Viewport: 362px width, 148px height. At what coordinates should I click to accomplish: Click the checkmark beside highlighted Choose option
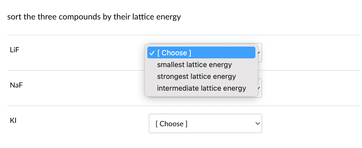point(152,53)
